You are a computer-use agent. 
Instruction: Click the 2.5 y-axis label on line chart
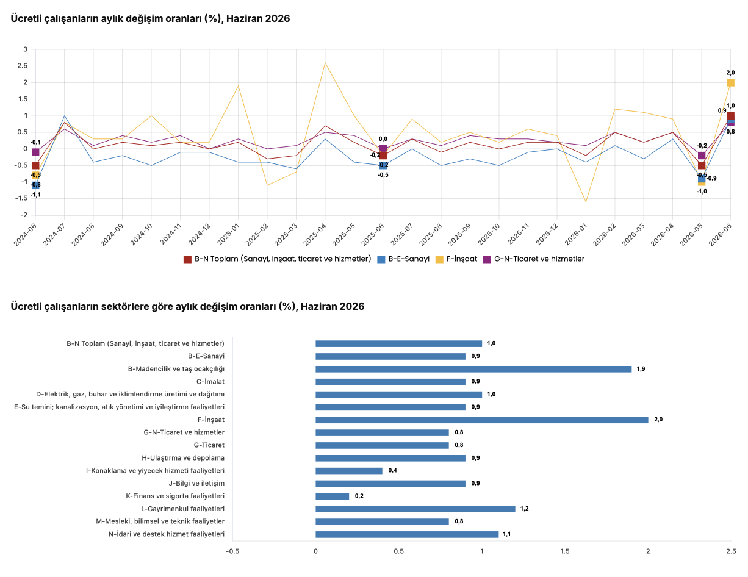22,66
